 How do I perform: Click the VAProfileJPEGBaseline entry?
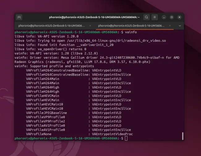[47, 113]
